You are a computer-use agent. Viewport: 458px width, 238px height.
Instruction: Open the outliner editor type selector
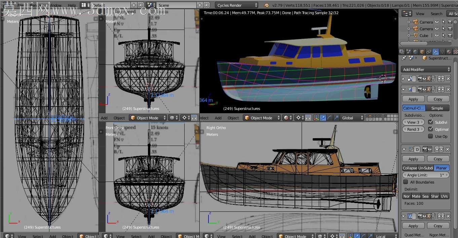pyautogui.click(x=407, y=13)
